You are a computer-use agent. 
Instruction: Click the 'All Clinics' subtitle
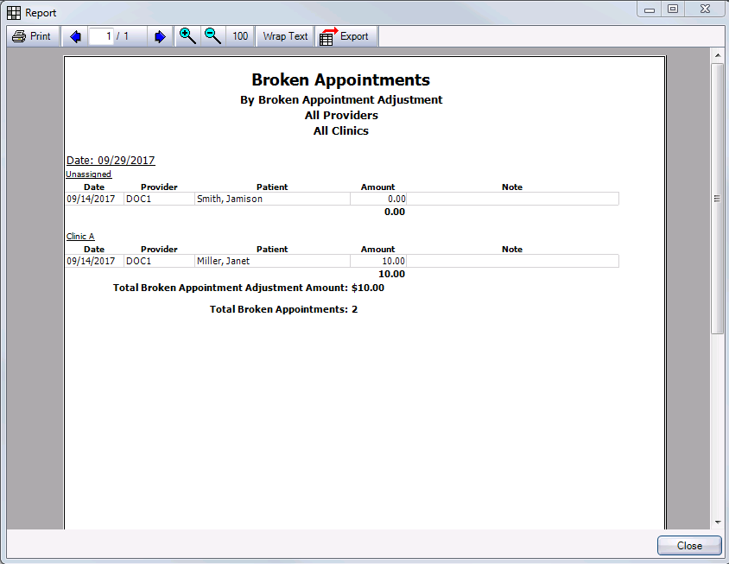(x=341, y=131)
